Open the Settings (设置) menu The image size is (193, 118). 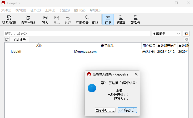(65, 10)
